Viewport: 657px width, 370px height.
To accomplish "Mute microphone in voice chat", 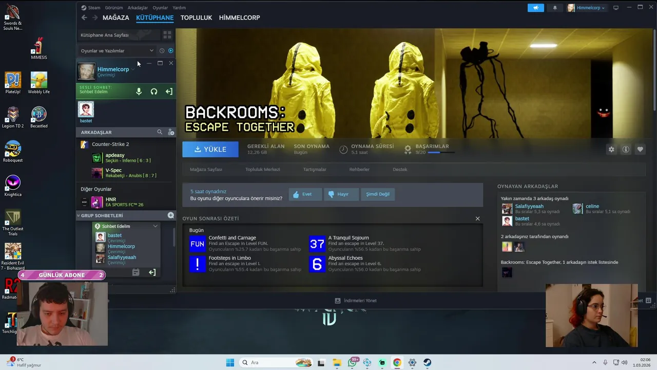I will point(139,91).
